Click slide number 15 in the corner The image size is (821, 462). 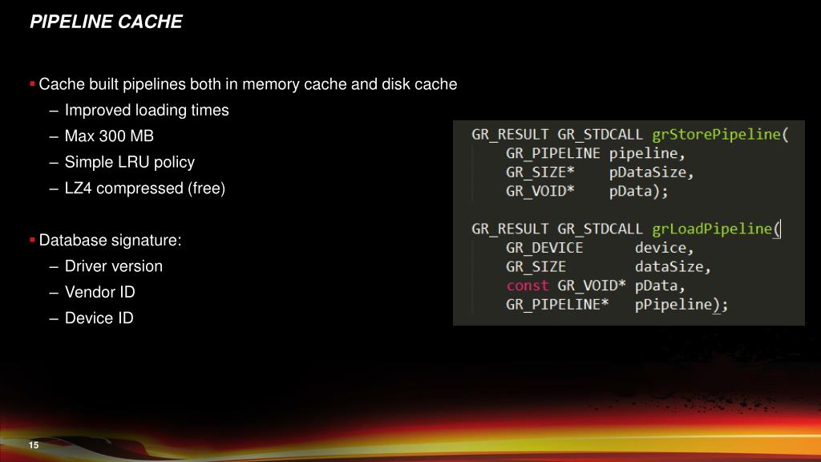coord(34,444)
